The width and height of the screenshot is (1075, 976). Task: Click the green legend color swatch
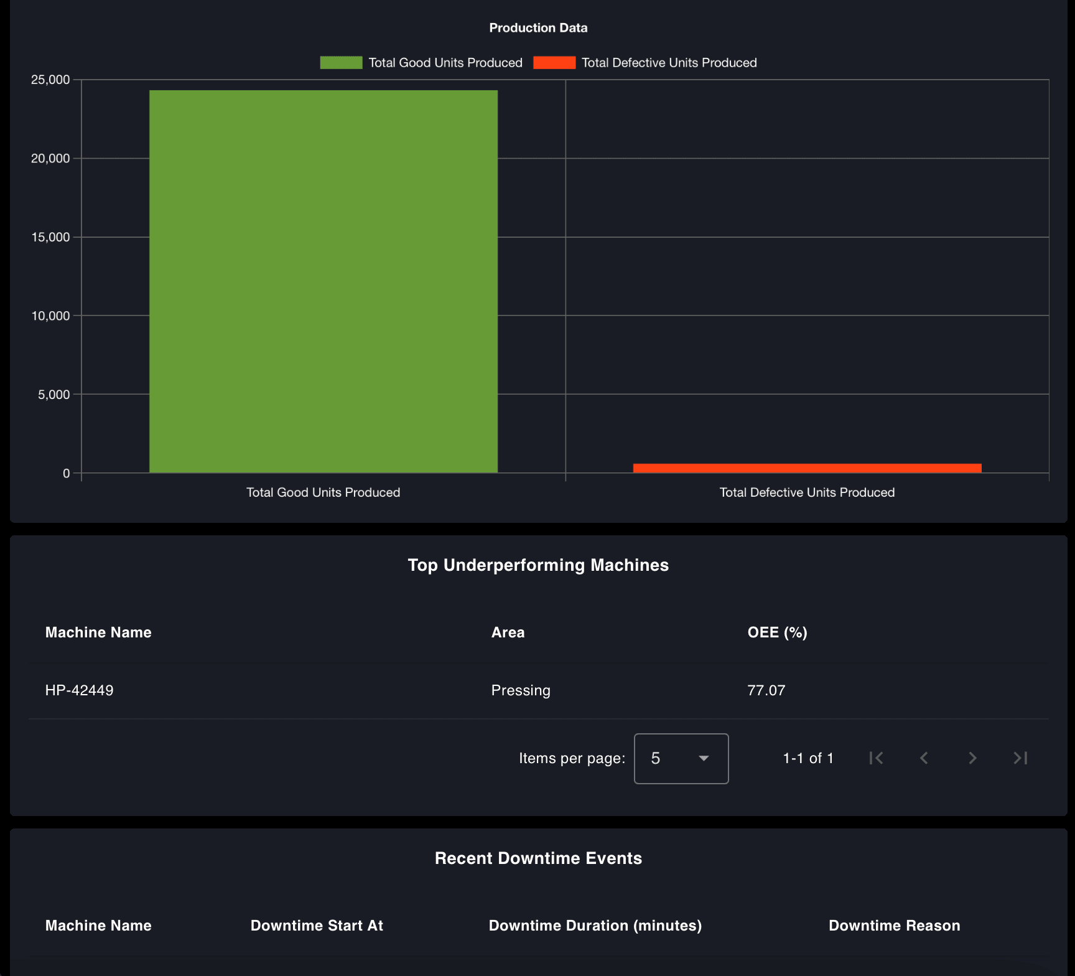[x=340, y=62]
